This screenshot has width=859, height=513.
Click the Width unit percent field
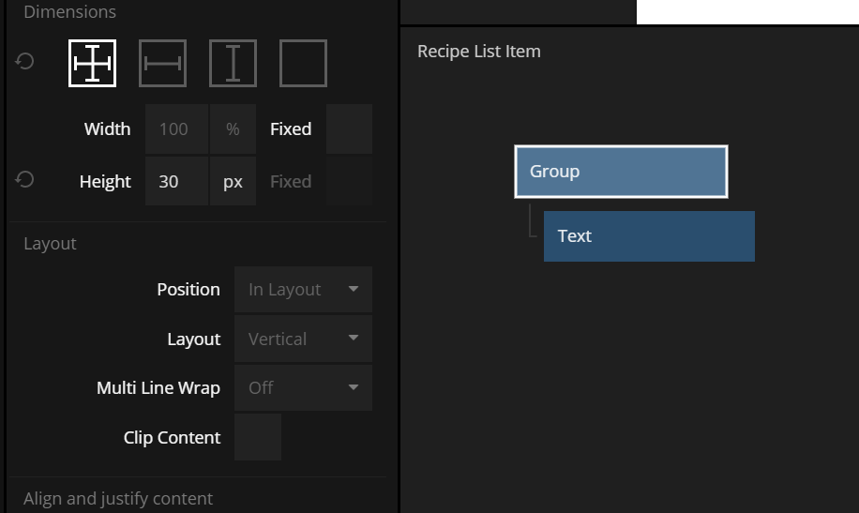233,129
